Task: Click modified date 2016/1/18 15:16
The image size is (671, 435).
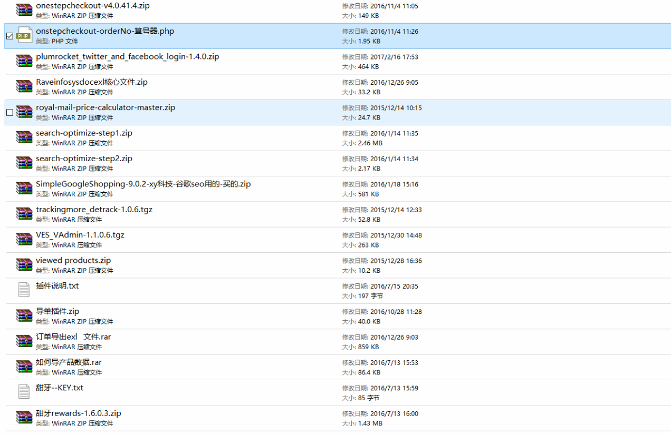Action: click(x=394, y=184)
